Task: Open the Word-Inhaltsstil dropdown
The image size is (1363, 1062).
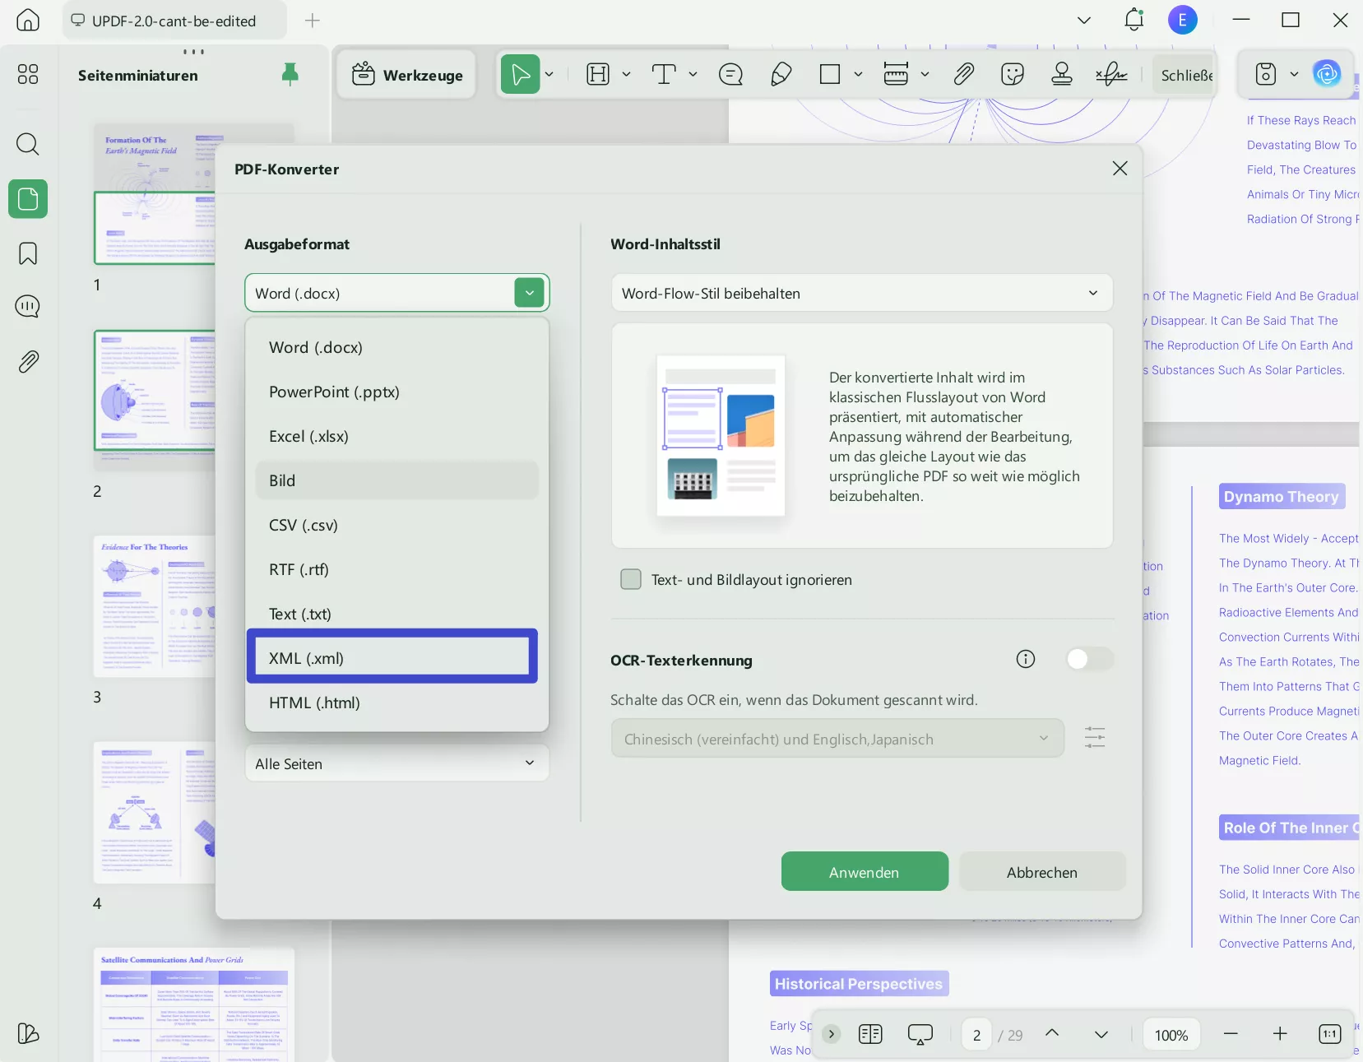Action: pyautogui.click(x=860, y=293)
